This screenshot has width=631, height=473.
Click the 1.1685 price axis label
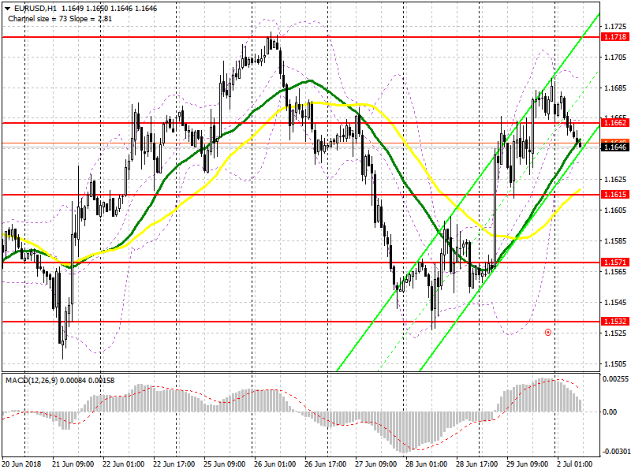615,88
